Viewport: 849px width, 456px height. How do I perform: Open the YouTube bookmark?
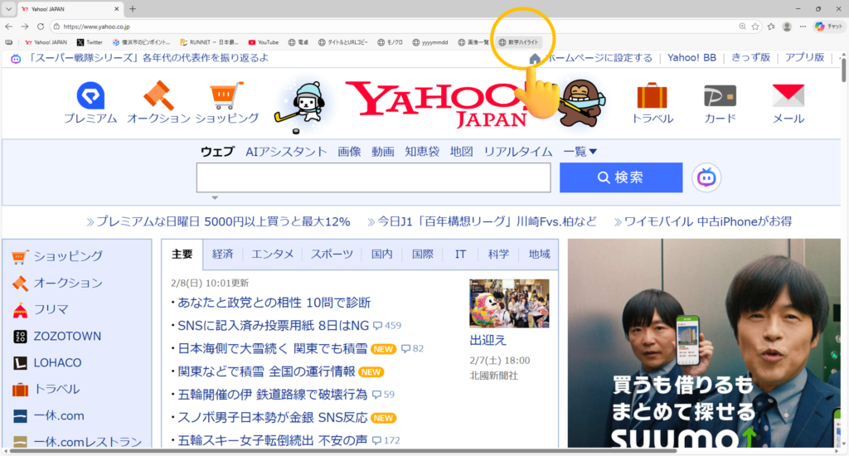coord(264,41)
